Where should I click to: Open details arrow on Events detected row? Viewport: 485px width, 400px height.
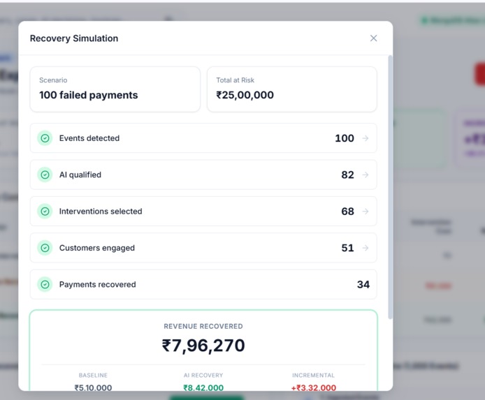coord(365,138)
